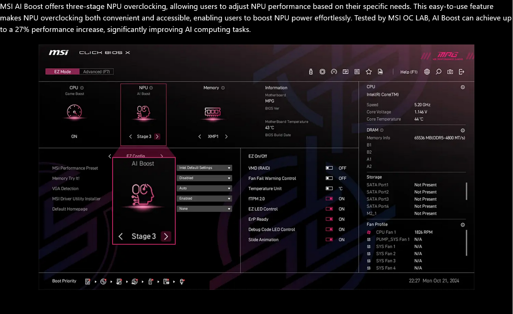Open favorites with the star icon
The height and width of the screenshot is (314, 513).
coord(368,72)
